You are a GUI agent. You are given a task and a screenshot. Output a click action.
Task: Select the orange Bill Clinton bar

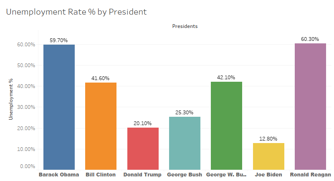pyautogui.click(x=101, y=126)
